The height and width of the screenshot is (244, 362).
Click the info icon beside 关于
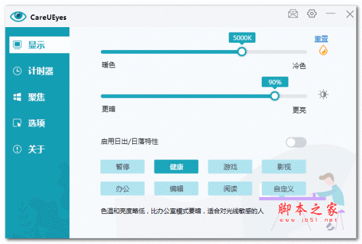tap(17, 149)
